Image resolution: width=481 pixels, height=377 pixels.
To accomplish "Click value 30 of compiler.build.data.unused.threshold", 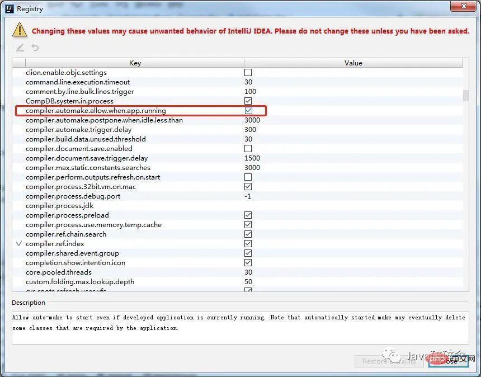I will (248, 139).
